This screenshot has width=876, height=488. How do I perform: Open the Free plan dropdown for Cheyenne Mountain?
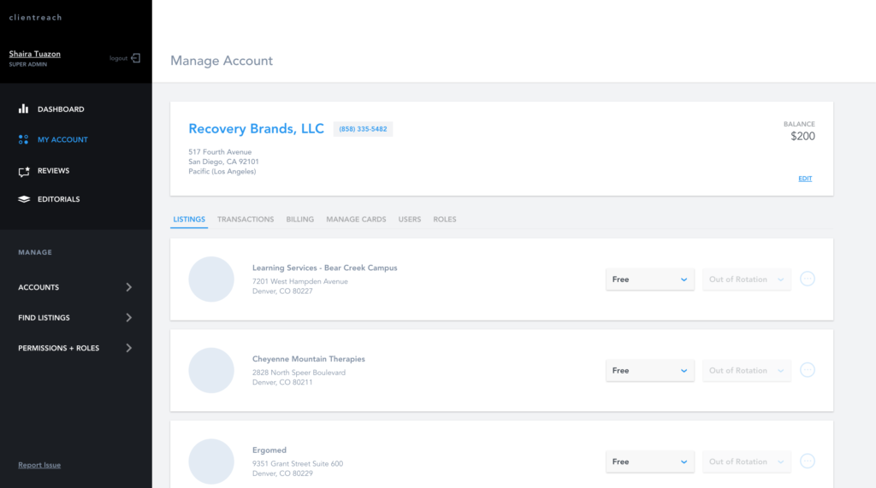click(x=650, y=371)
